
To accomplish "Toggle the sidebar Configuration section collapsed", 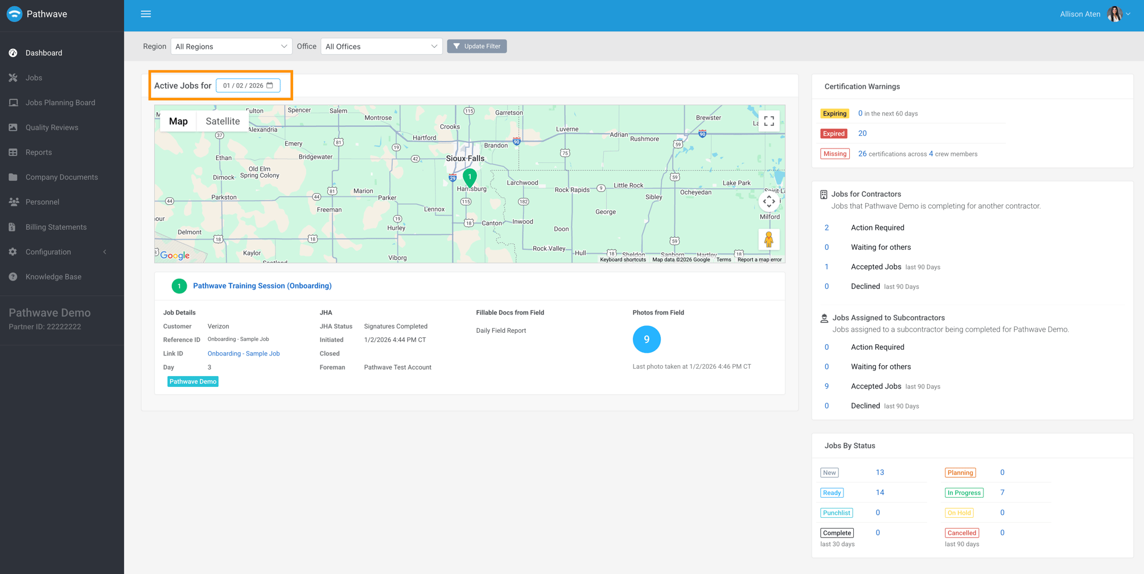I will tap(105, 251).
